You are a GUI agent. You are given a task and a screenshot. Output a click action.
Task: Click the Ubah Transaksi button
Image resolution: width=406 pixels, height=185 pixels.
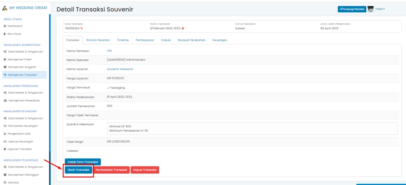coord(78,170)
